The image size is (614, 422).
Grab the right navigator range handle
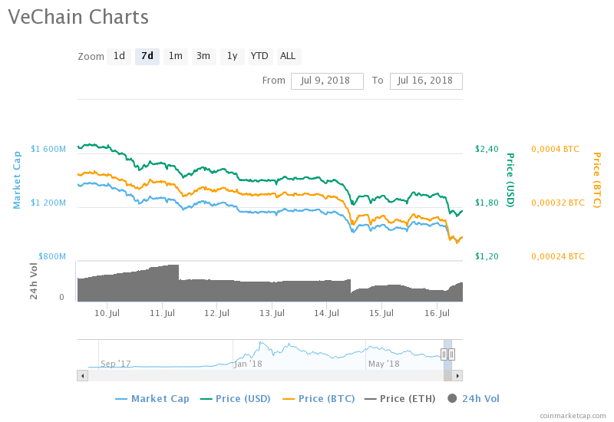click(451, 354)
